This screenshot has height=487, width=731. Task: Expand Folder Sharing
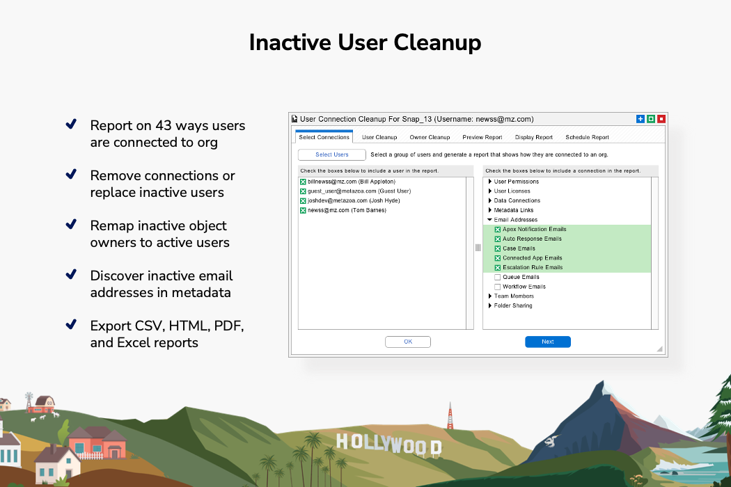point(491,305)
